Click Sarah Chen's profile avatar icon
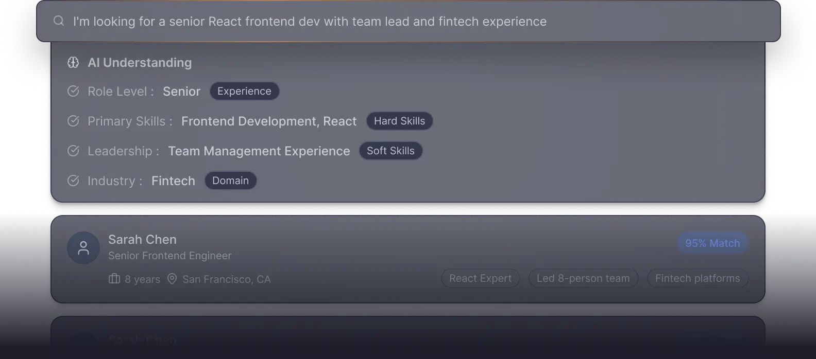Screen dimensions: 816x359 [83, 248]
